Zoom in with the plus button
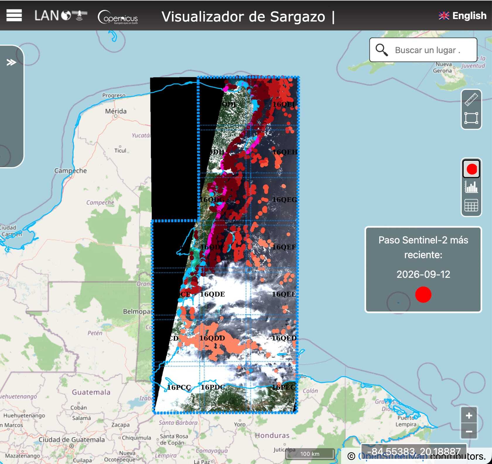The height and width of the screenshot is (464, 492). 469,415
